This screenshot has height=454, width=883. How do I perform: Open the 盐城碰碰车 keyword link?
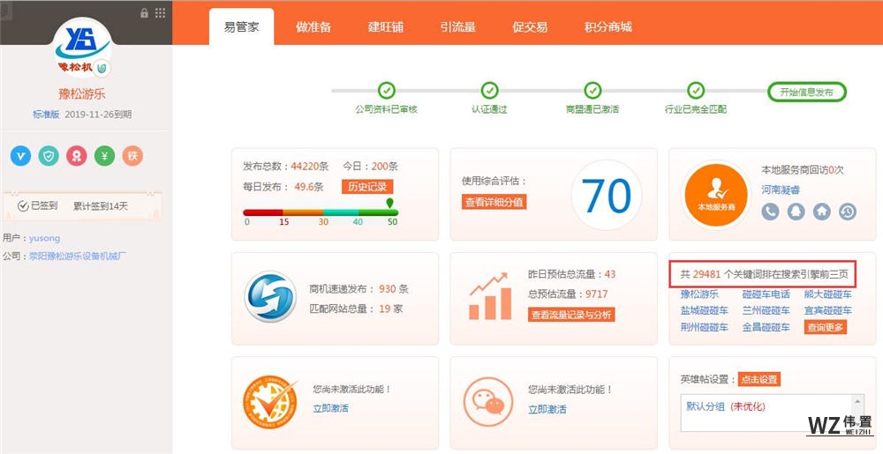[704, 310]
